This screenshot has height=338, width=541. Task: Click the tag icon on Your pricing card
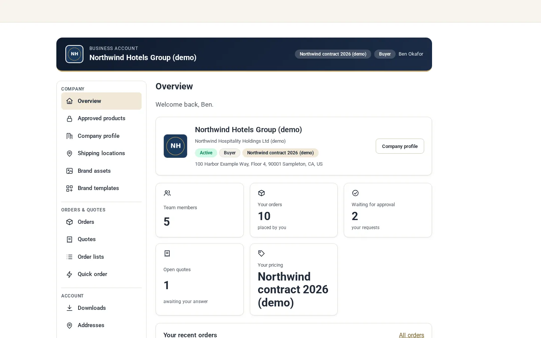261,253
